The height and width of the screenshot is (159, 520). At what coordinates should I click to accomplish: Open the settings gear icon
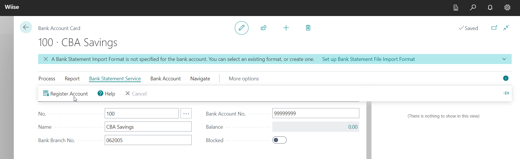507,7
